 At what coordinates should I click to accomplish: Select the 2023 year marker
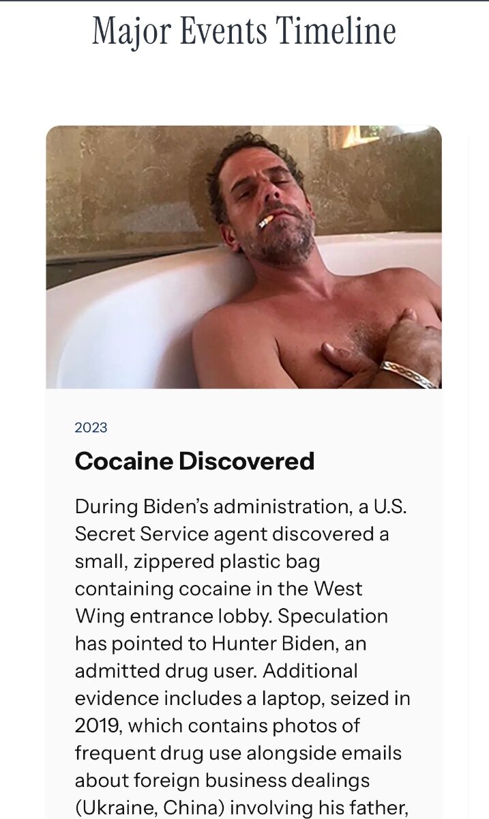pyautogui.click(x=91, y=427)
